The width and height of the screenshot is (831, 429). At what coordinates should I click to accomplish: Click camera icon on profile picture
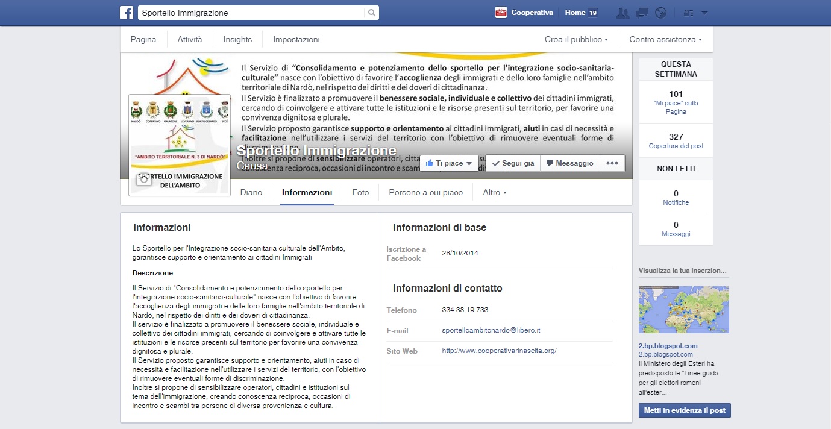click(143, 179)
